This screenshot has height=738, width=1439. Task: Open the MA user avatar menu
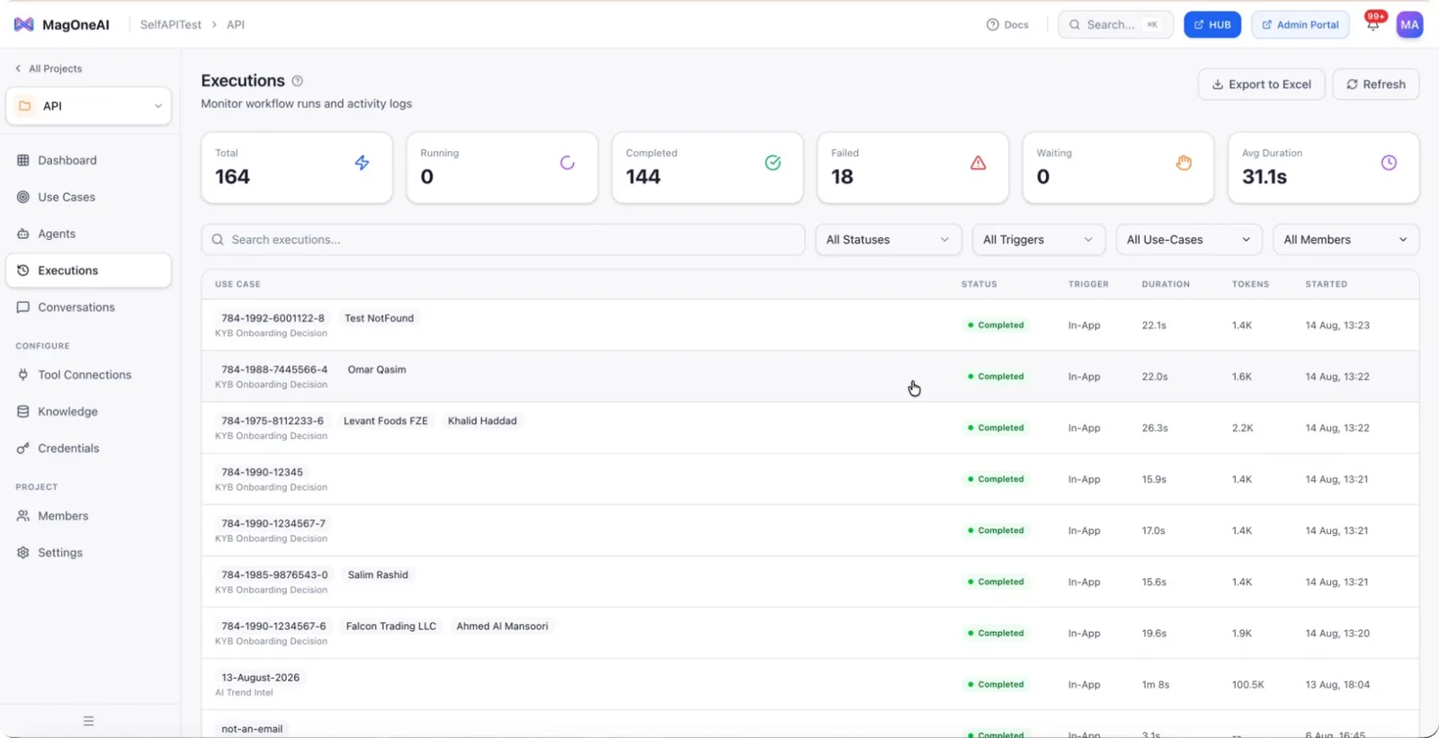click(x=1409, y=24)
